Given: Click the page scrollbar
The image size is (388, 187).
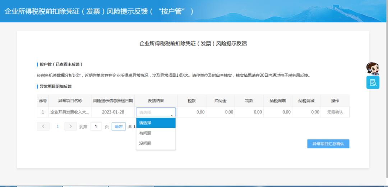Looking at the screenshot, I should pos(387,89).
